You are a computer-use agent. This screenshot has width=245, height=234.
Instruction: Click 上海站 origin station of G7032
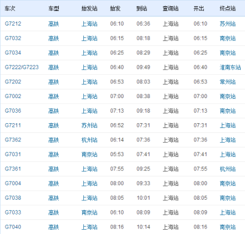click(89, 38)
